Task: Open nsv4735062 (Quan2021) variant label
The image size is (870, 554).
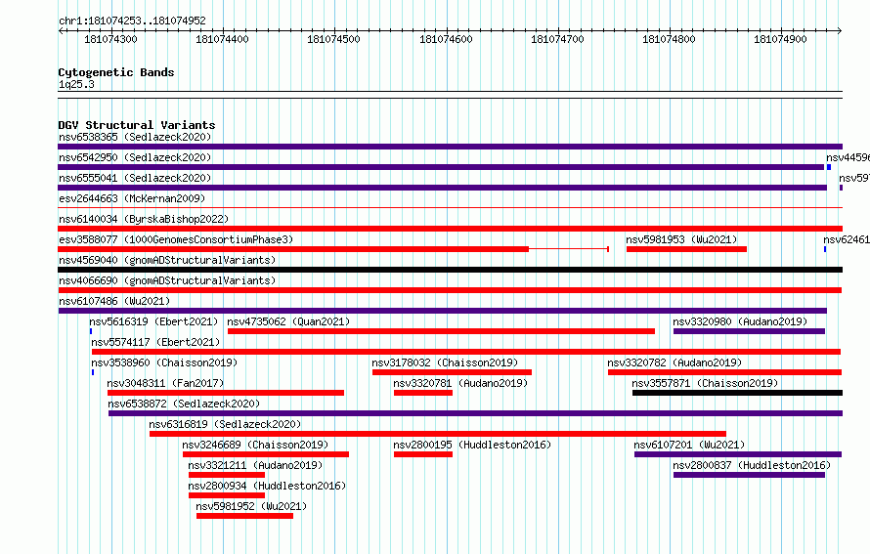Action: click(288, 321)
